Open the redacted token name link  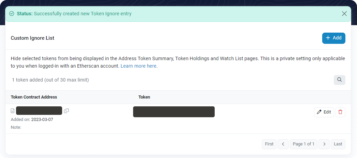(174, 112)
